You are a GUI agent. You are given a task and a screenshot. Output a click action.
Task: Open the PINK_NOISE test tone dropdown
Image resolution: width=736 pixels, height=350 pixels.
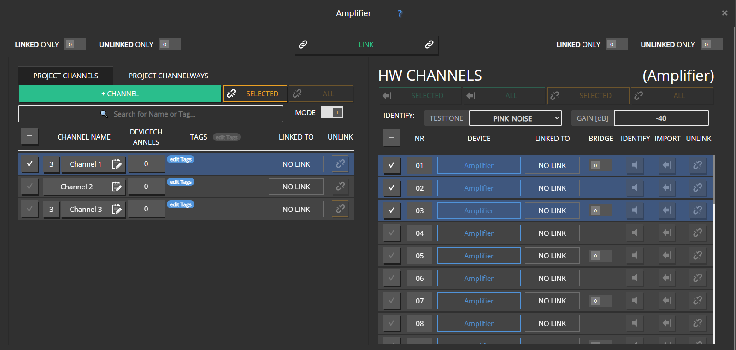pyautogui.click(x=515, y=118)
